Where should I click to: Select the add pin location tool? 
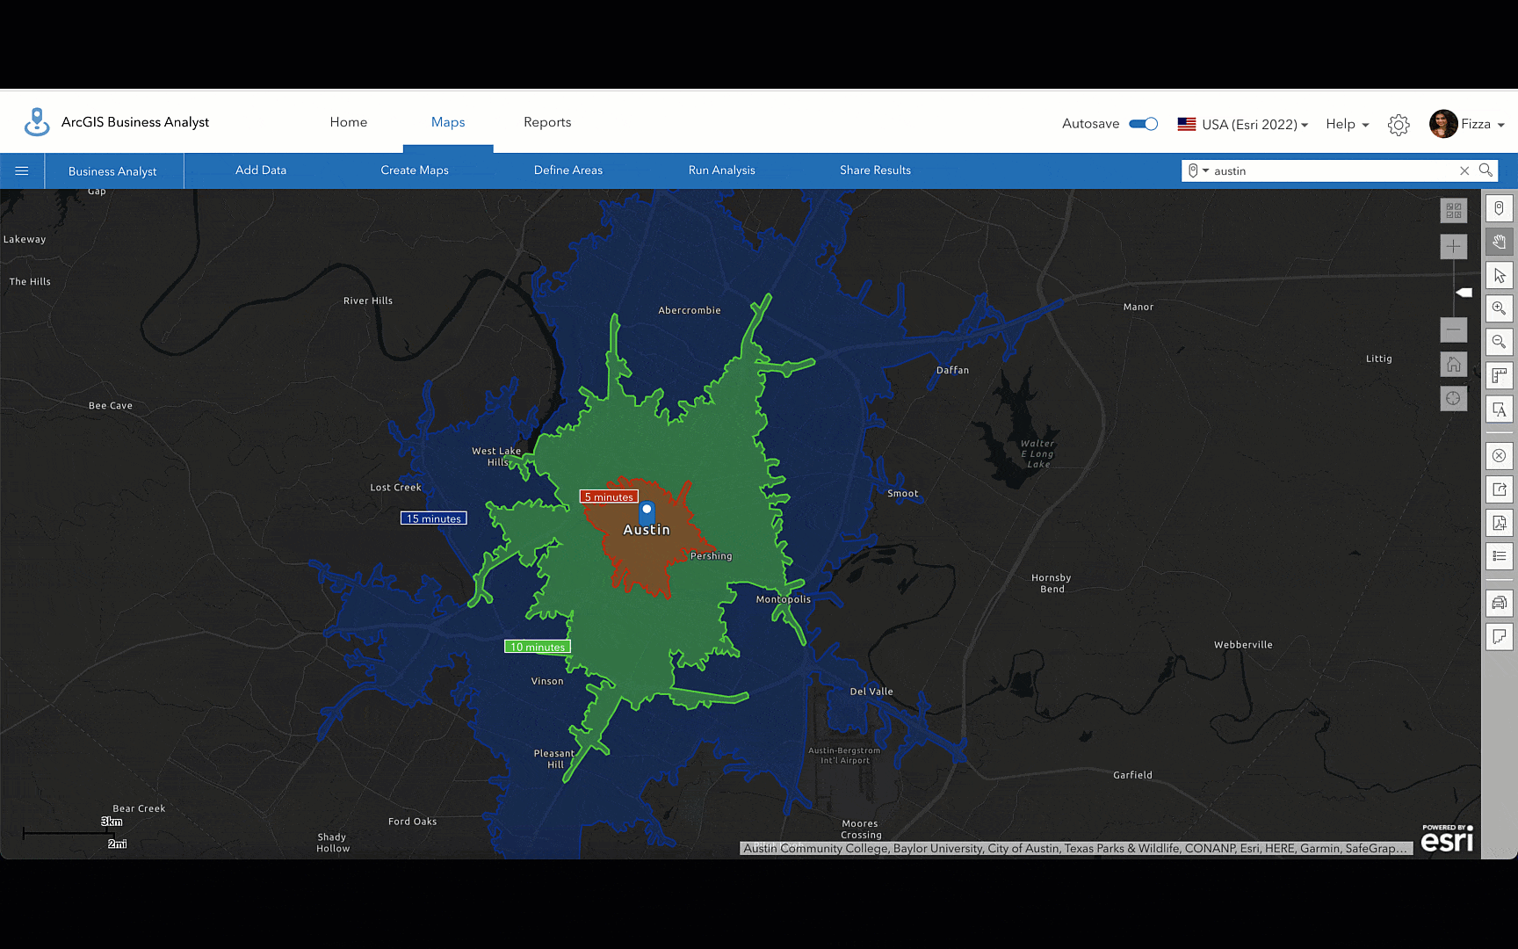1500,208
